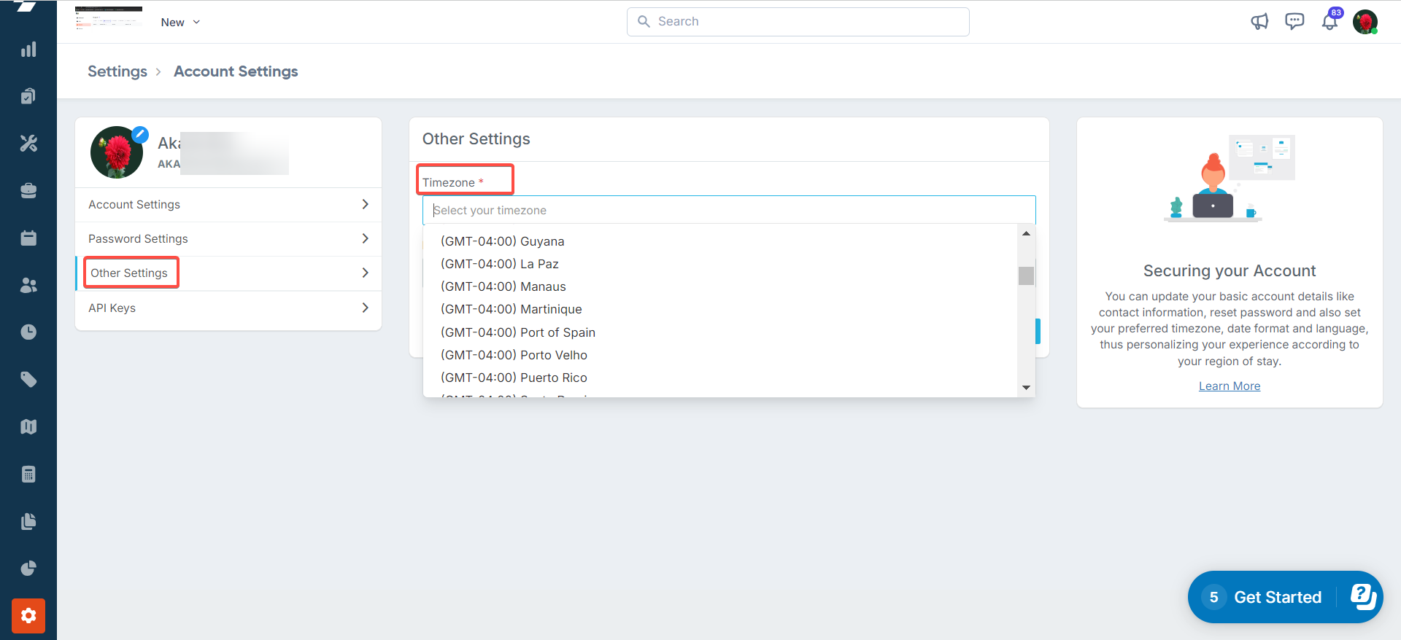Open the chat messages icon
This screenshot has height=640, width=1401.
1294,22
